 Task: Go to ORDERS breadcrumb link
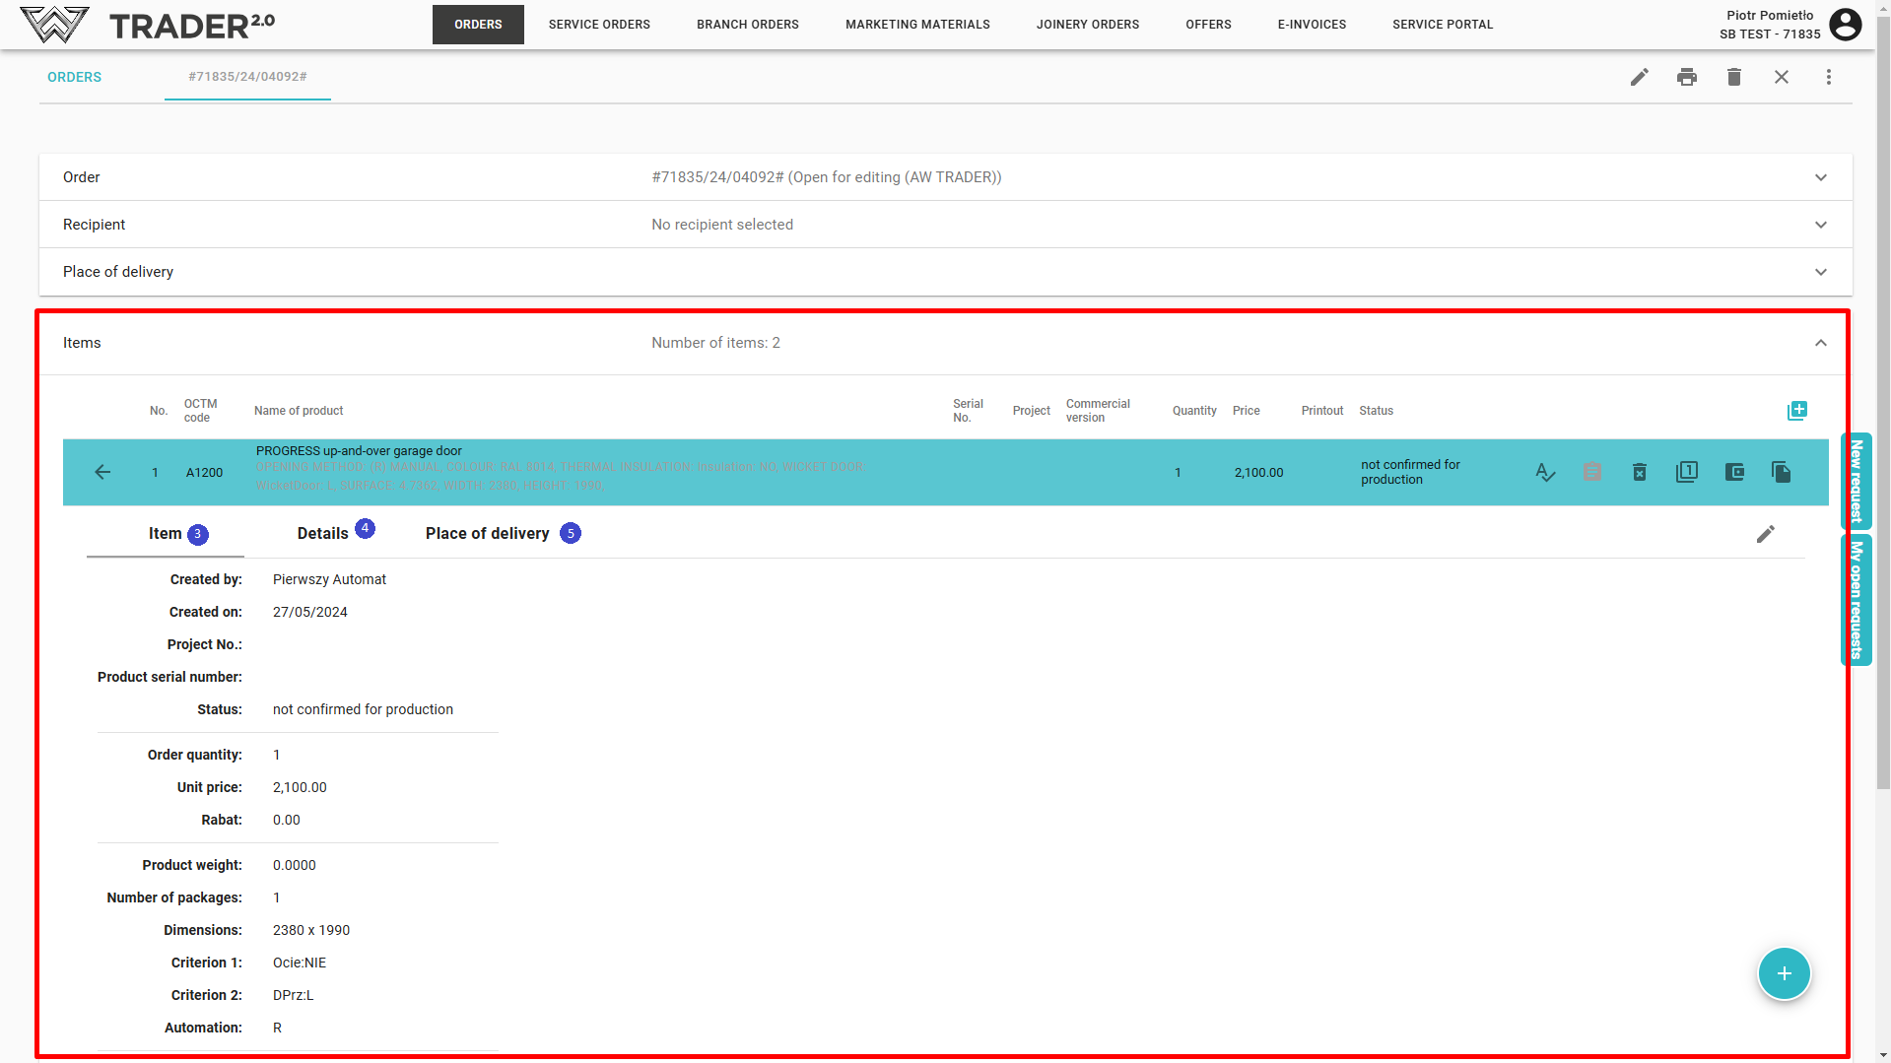pos(74,77)
